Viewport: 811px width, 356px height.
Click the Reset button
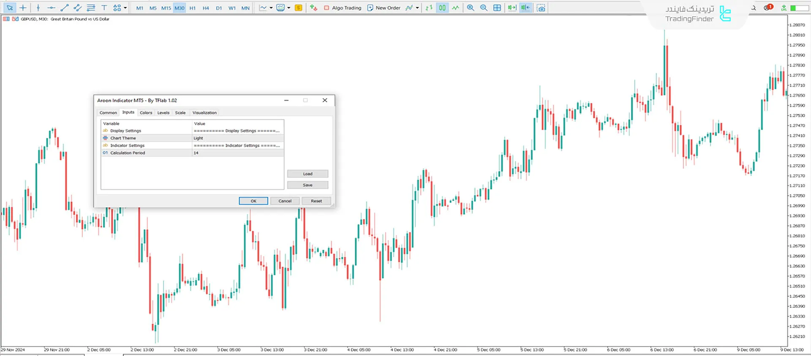[x=316, y=201]
